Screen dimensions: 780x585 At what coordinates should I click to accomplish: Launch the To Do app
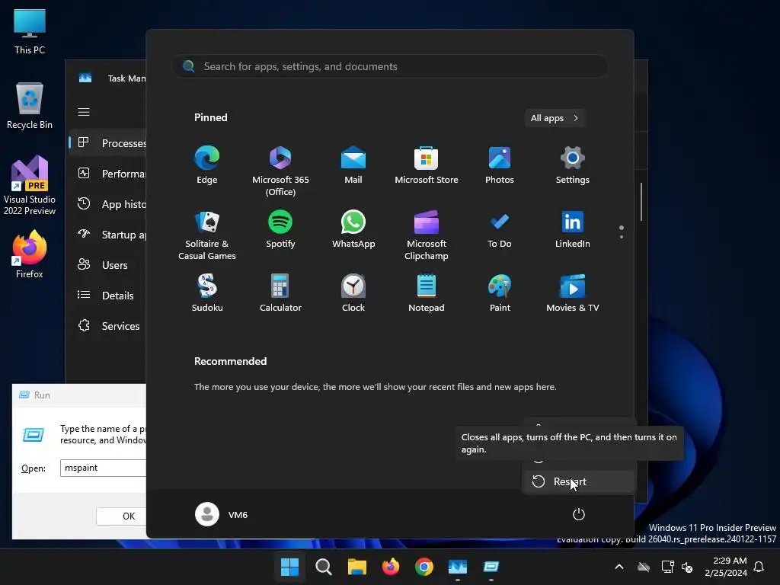[x=500, y=229]
